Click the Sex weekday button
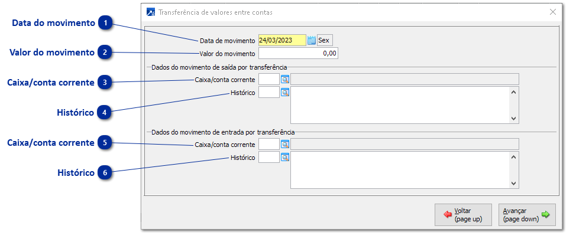 tap(325, 40)
